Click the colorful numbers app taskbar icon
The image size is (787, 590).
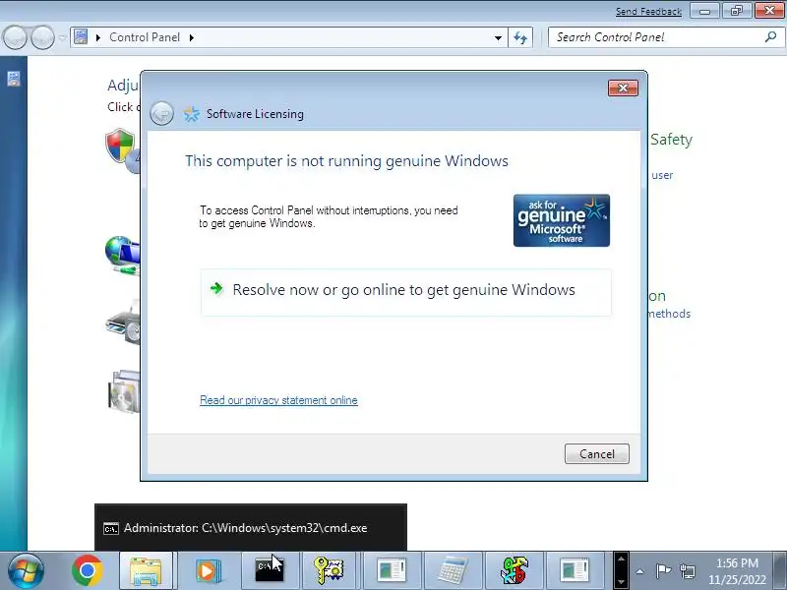click(514, 570)
